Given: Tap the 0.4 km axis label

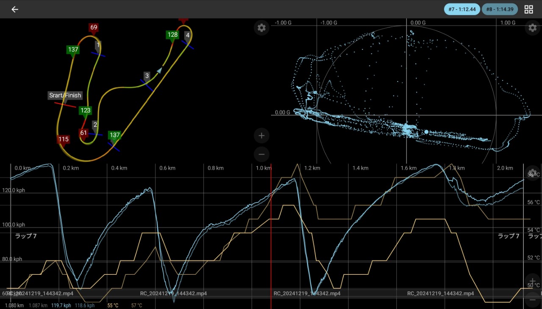Looking at the screenshot, I should coord(119,168).
